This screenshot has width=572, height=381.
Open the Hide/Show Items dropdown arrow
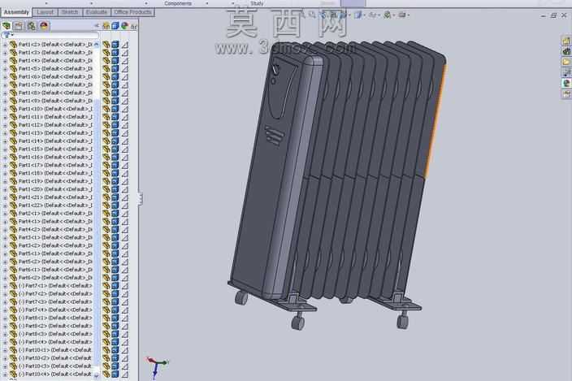tap(379, 15)
